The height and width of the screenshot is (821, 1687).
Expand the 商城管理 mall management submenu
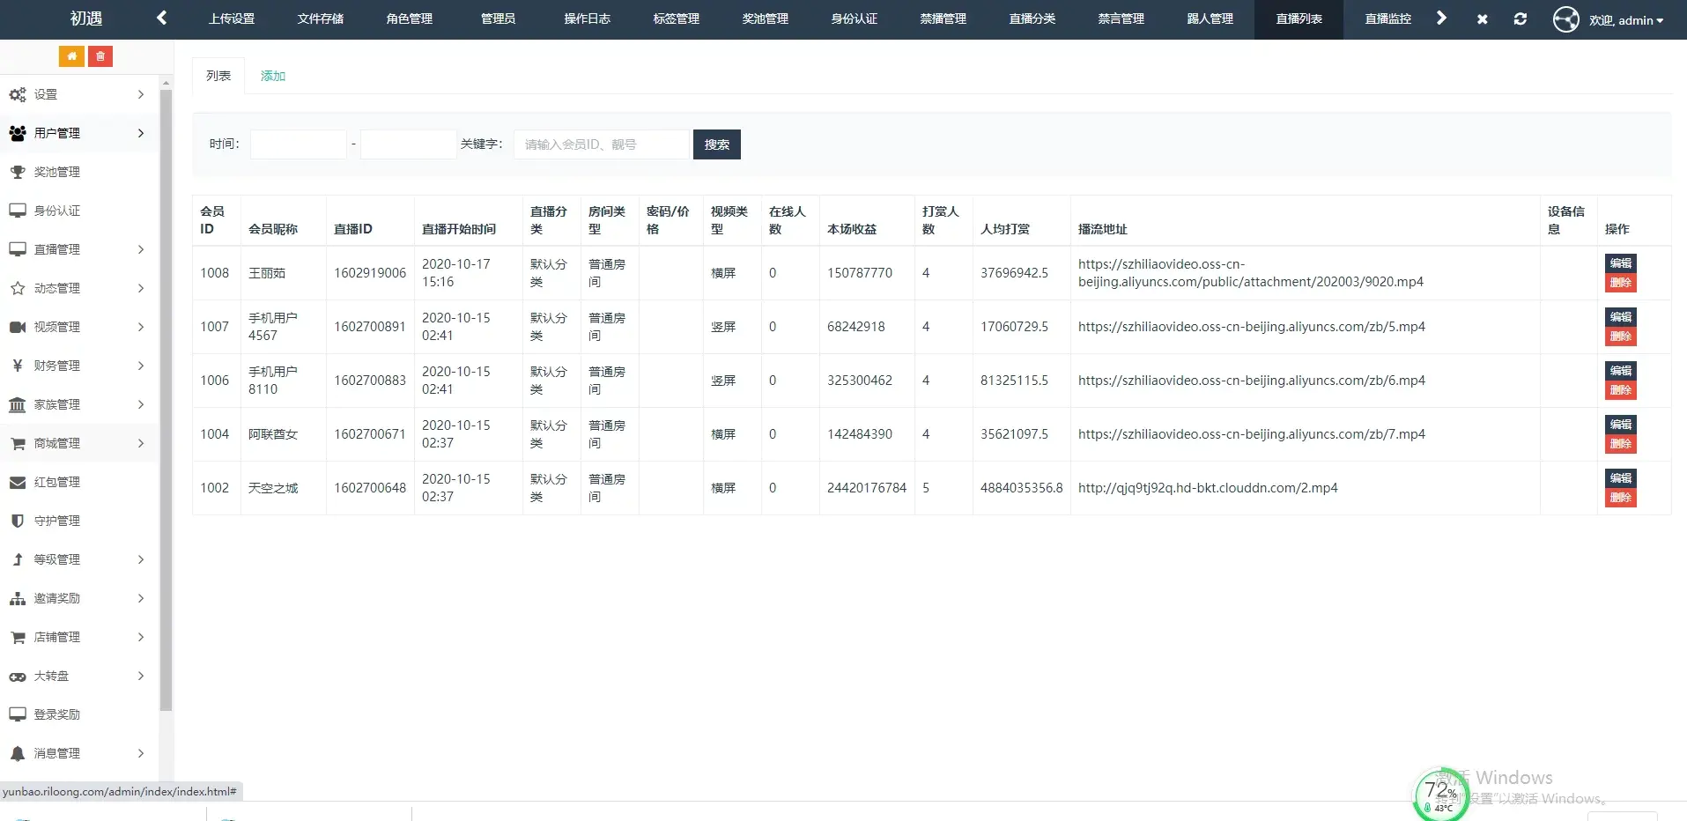[56, 443]
